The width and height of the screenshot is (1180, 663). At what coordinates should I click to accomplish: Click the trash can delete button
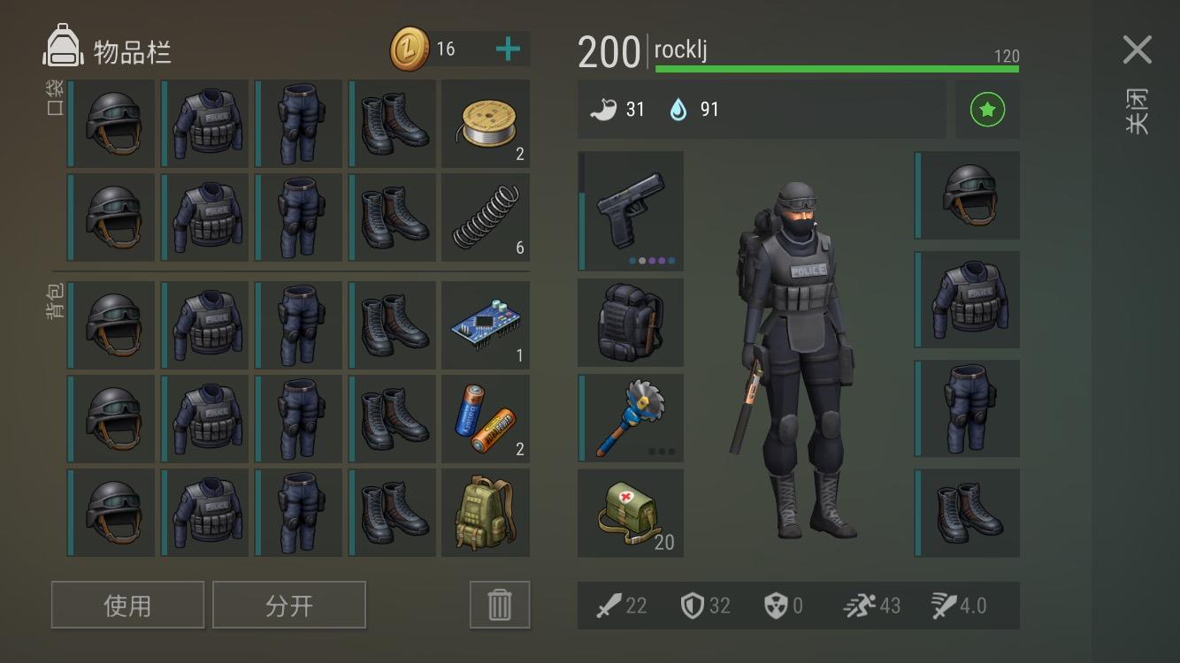coord(500,605)
